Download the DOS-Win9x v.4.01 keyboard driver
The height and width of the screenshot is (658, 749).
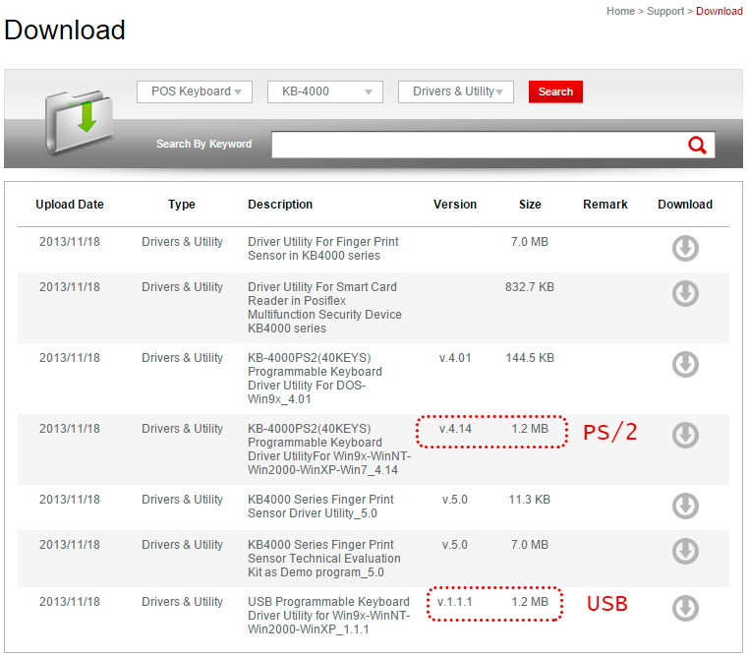click(685, 364)
